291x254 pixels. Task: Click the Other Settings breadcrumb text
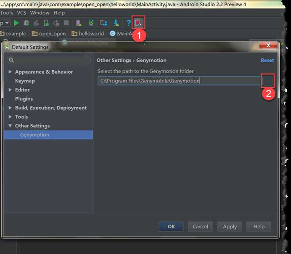(114, 60)
